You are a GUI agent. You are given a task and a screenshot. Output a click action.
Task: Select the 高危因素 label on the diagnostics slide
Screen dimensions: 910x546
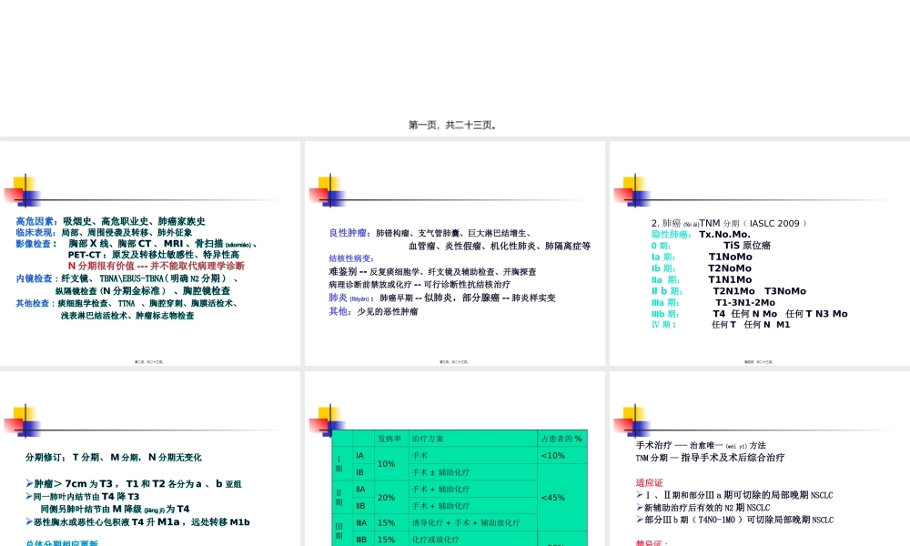pyautogui.click(x=32, y=220)
